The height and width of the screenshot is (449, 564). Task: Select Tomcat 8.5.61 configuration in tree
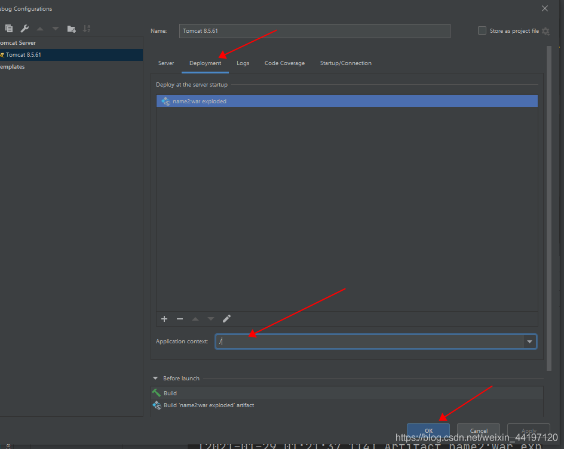pos(24,55)
